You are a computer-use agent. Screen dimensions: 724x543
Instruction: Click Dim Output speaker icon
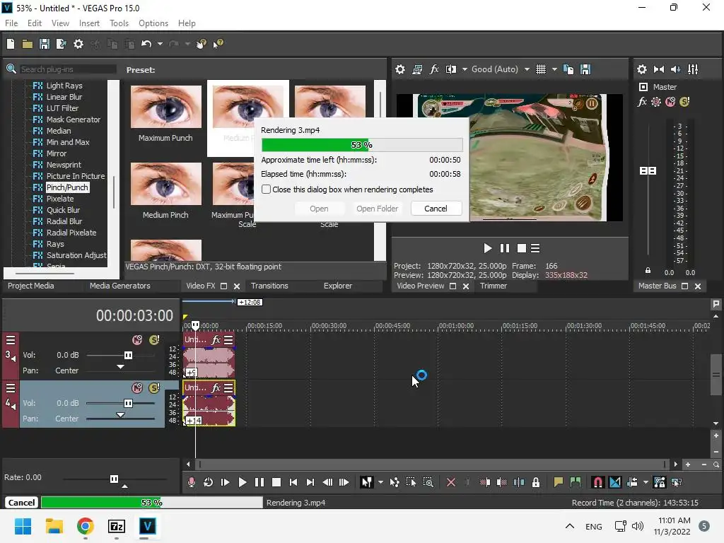(675, 69)
